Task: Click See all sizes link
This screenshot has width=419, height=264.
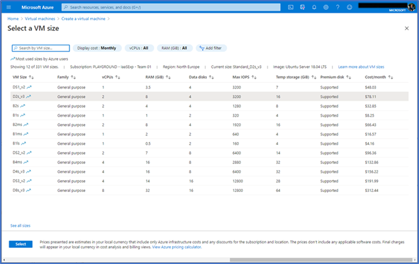Action: [x=20, y=225]
